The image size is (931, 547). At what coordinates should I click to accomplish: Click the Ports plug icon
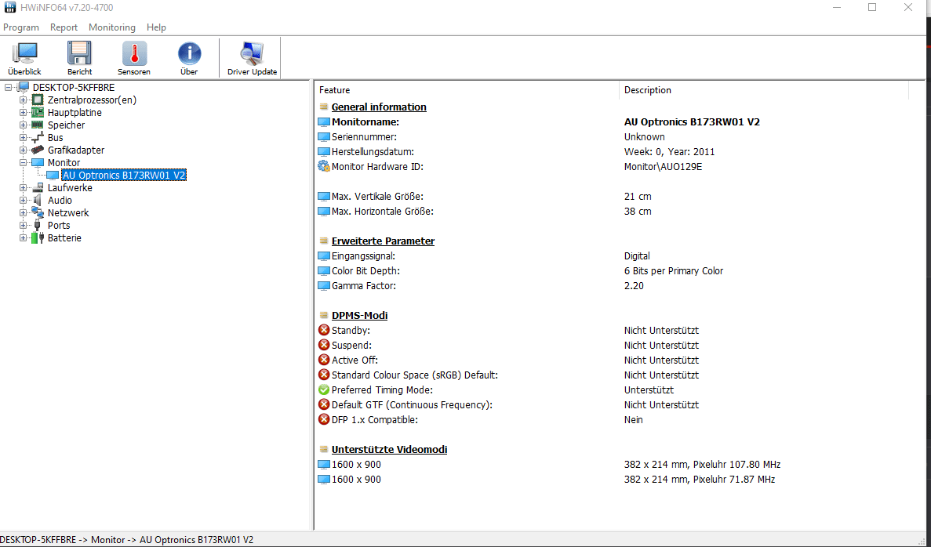38,226
